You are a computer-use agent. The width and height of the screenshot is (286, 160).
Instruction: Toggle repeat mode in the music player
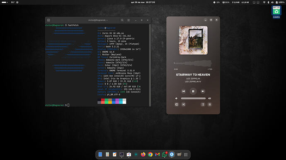point(203,104)
